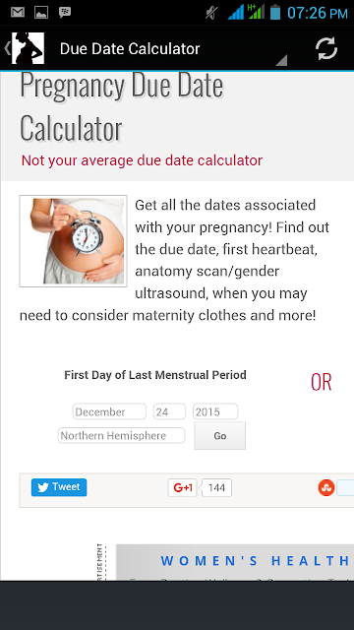Open the year dropdown showing 2015

coord(215,411)
